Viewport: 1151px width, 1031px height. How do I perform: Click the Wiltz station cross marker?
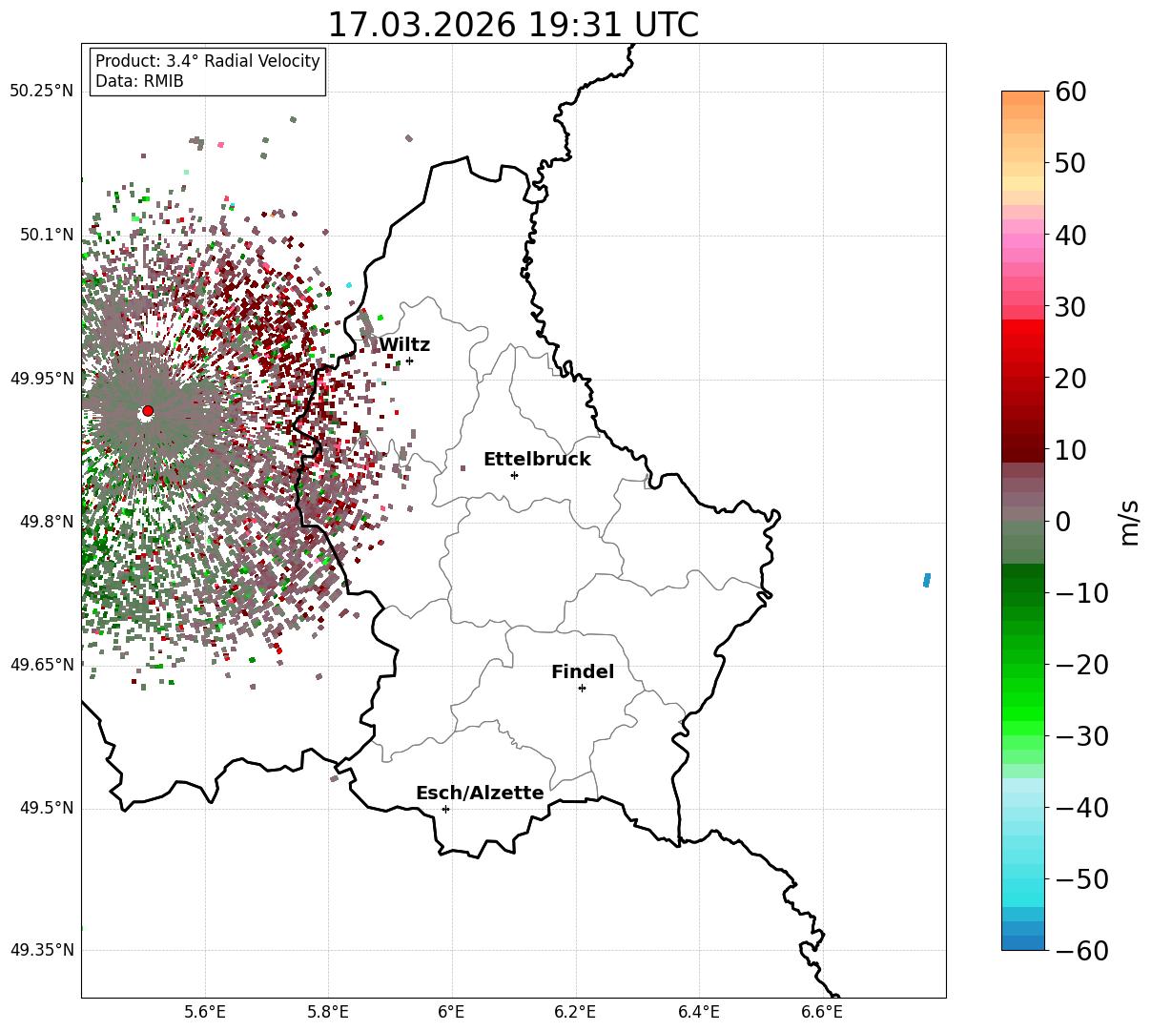(409, 361)
